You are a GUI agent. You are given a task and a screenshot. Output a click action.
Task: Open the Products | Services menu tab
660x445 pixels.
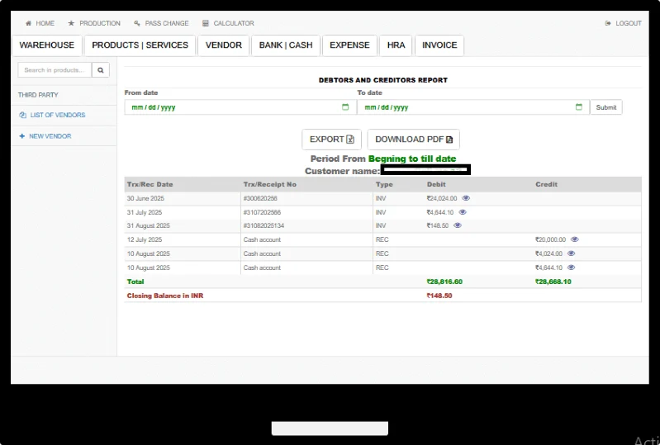point(140,45)
